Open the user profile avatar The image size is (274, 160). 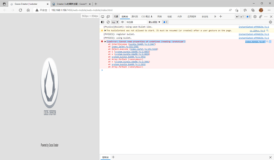[x=261, y=10]
